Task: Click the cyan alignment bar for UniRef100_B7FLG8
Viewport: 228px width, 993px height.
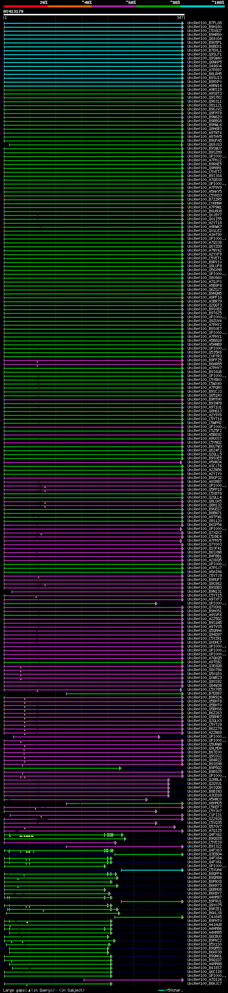Action: pyautogui.click(x=94, y=23)
